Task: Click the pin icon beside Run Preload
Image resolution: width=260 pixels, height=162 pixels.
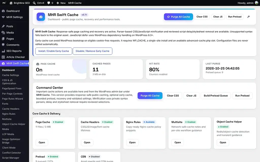Action: click(248, 17)
